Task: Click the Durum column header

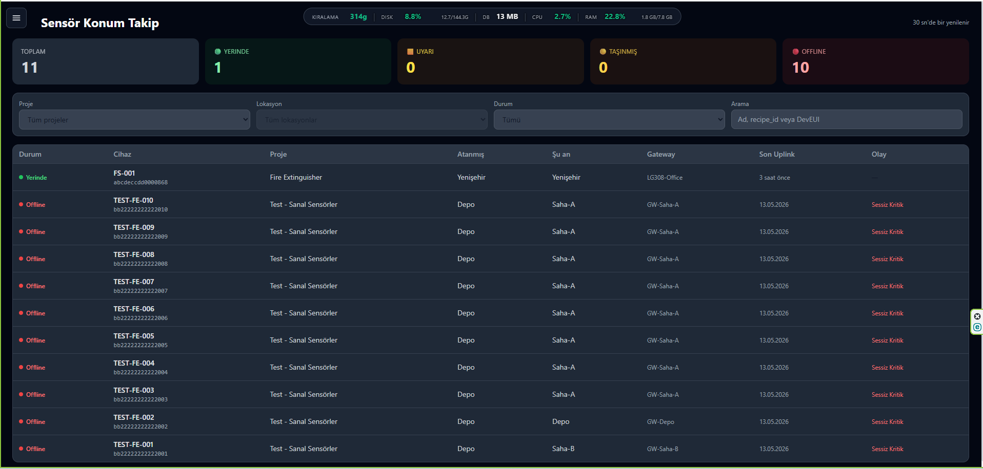Action: tap(30, 154)
